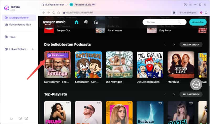Open the Musikplattformen sidebar section
Viewport: 210px width, 124px height.
[19, 18]
